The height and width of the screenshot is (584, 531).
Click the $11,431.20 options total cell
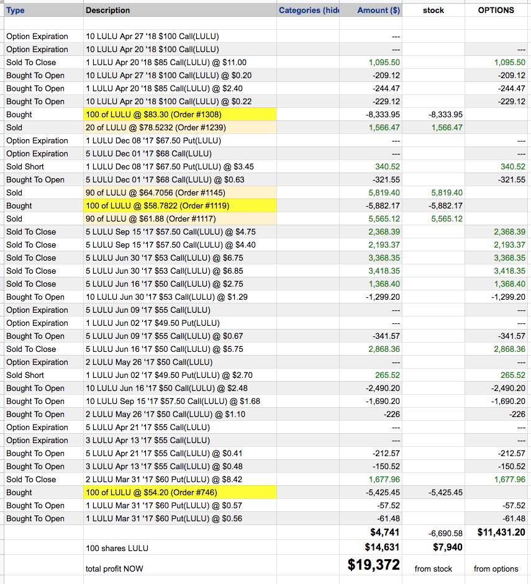[x=501, y=532]
